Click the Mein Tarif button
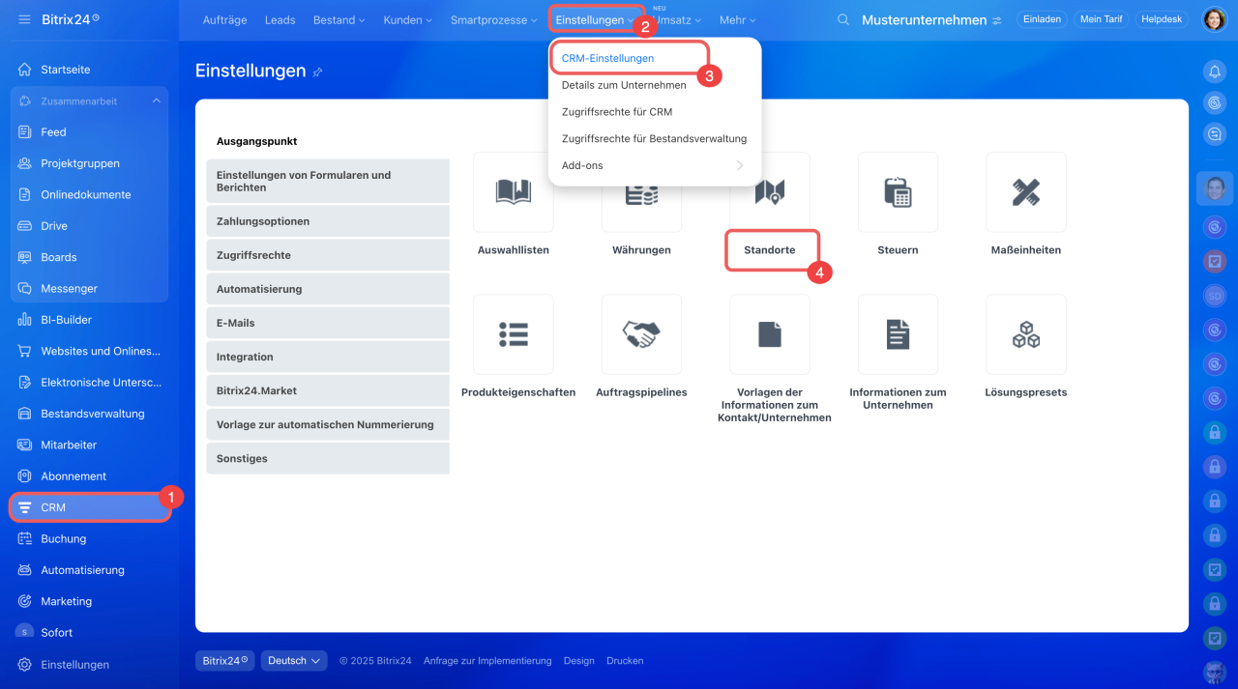This screenshot has width=1238, height=689. (1101, 19)
